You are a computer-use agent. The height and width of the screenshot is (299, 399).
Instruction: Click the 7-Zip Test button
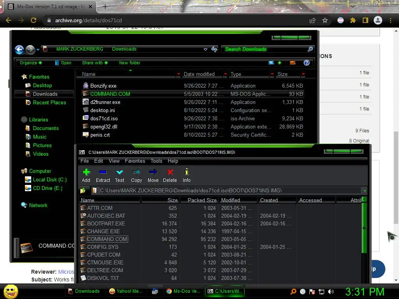coord(119,175)
